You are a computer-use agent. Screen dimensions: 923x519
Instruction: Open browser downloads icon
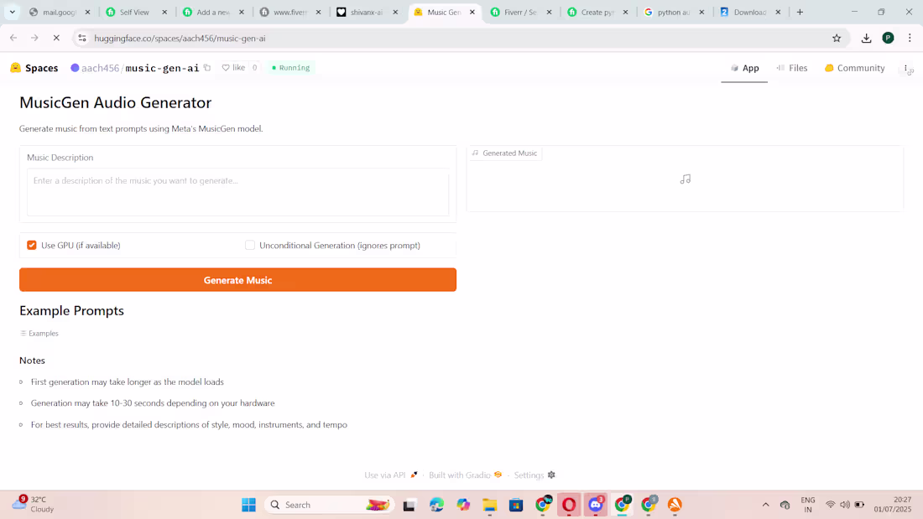point(866,39)
